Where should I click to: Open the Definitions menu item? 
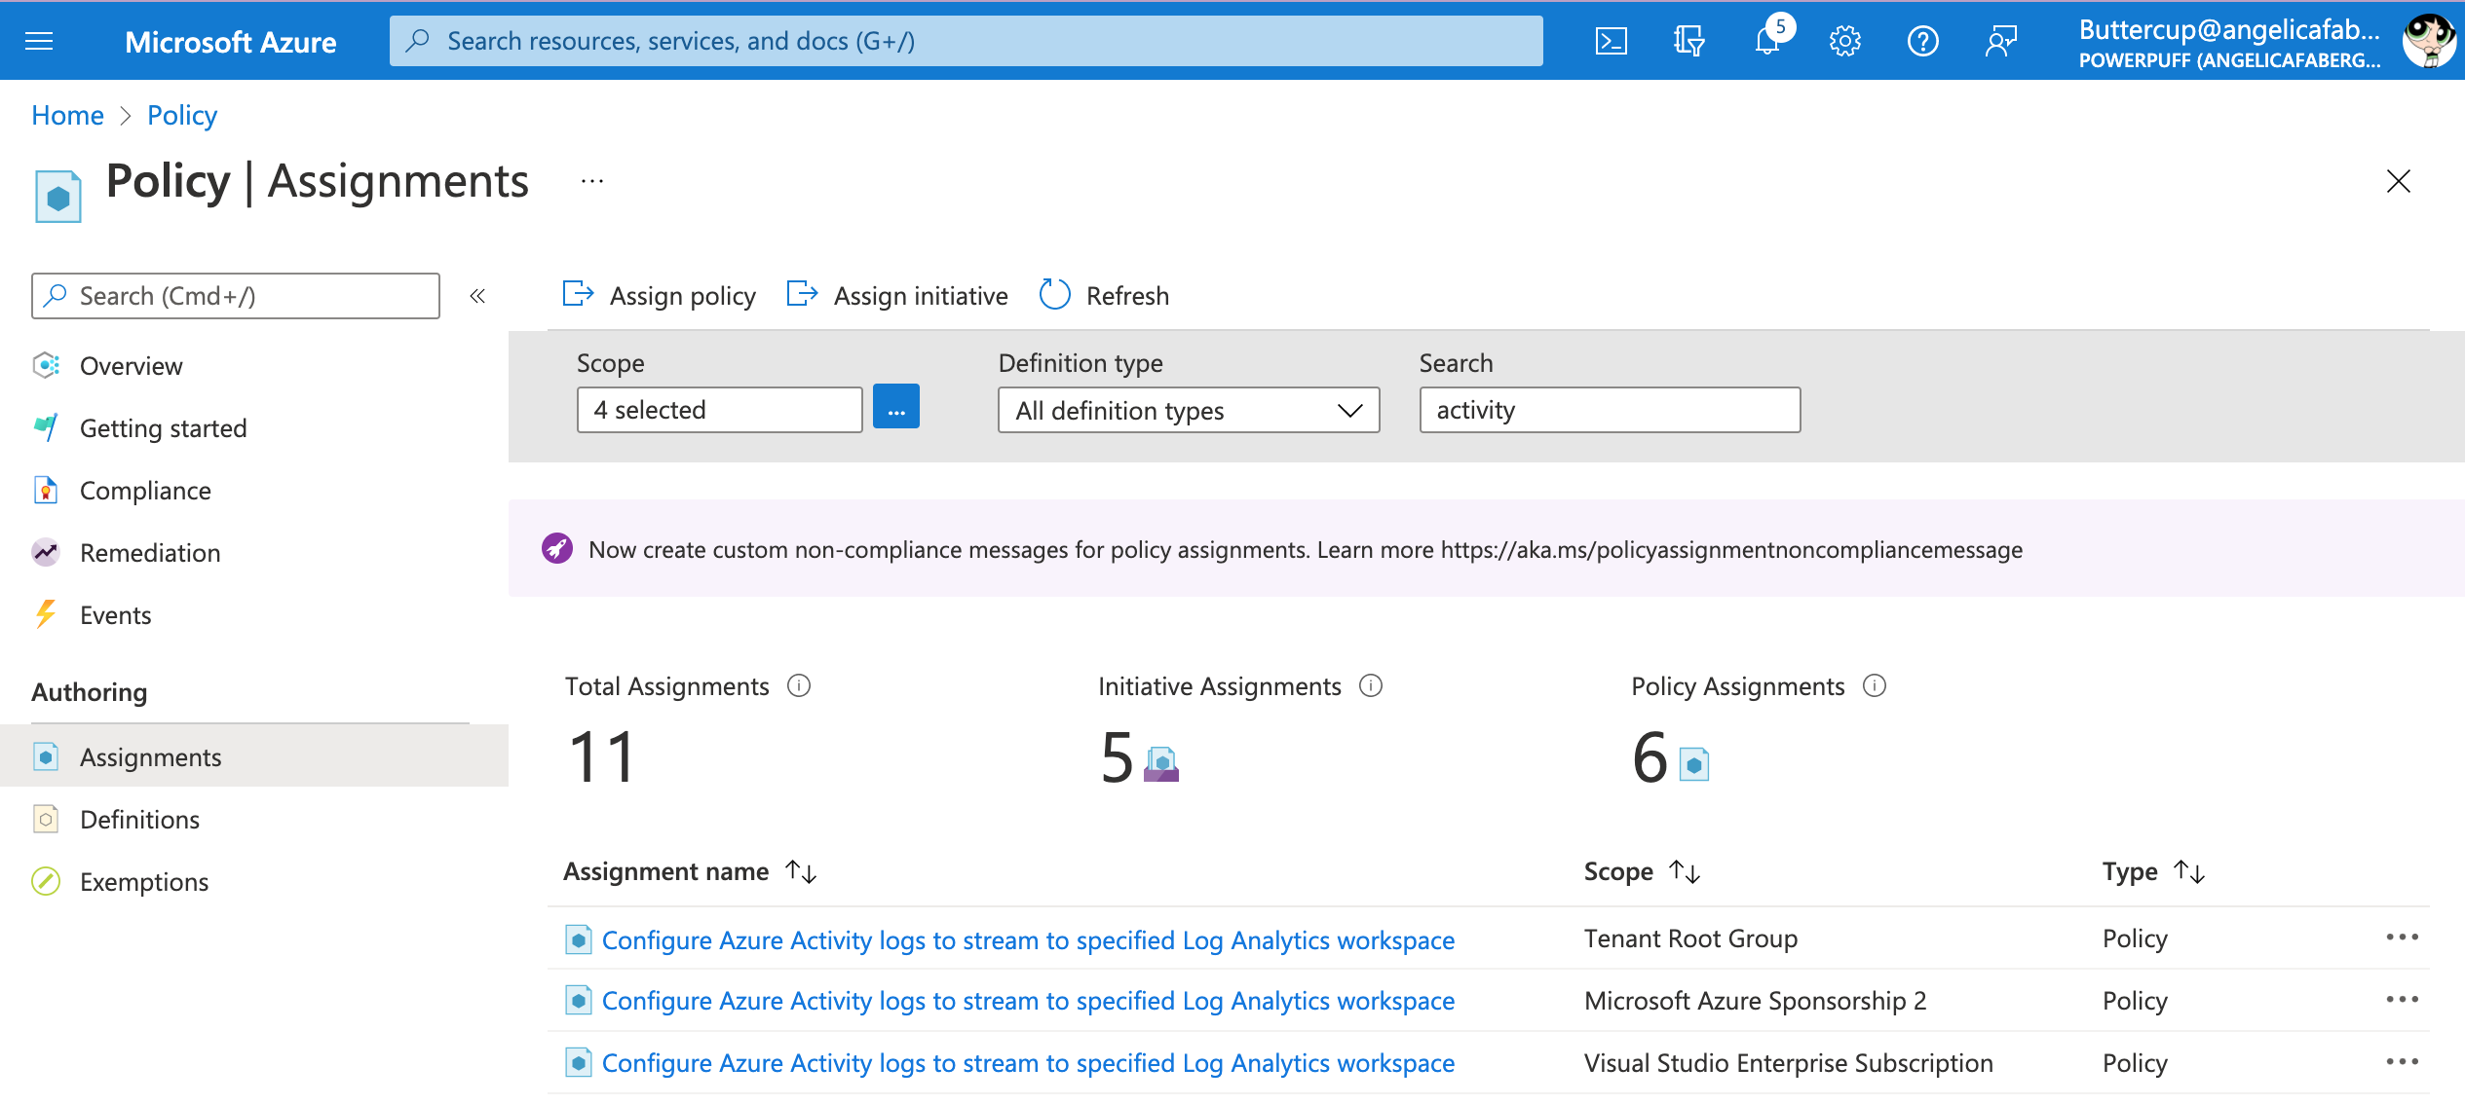(140, 819)
